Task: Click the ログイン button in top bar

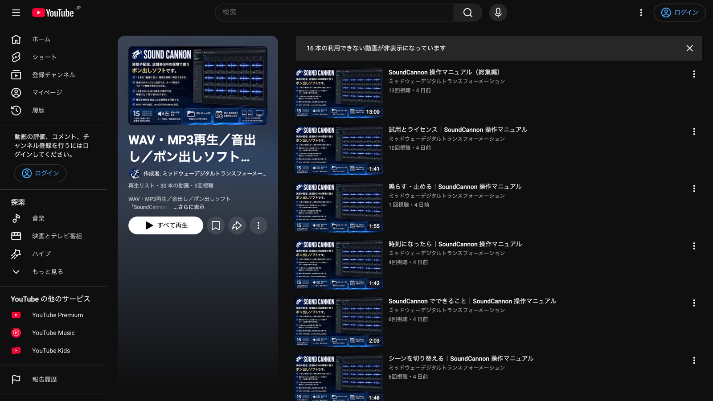Action: 679,12
